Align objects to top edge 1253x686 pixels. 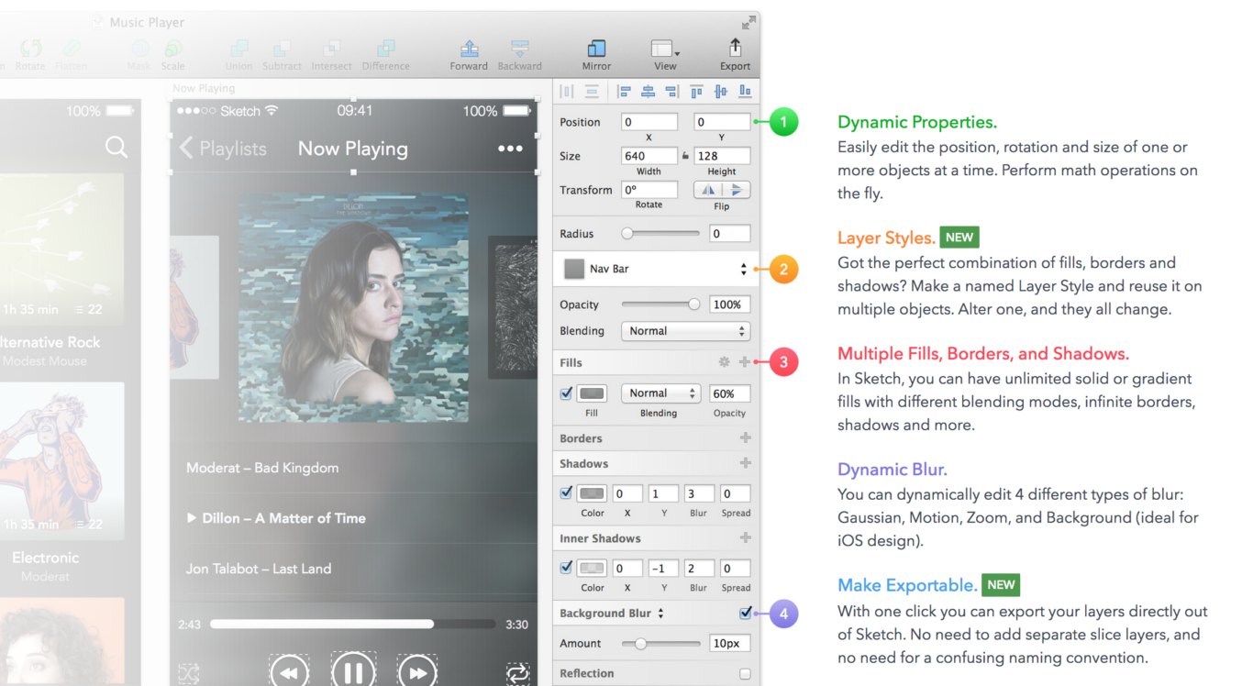[x=697, y=91]
